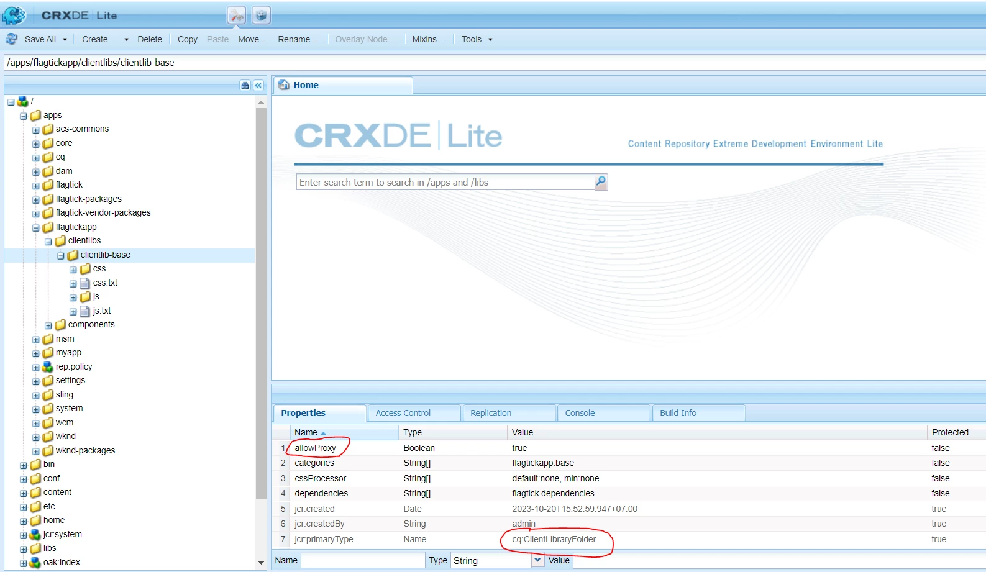
Task: Click the repository path address field
Action: [x=495, y=63]
